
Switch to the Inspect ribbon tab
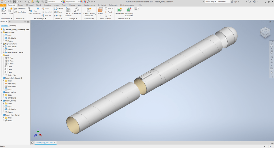tap(56, 5)
